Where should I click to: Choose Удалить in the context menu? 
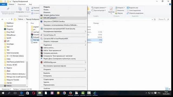tap(63, 82)
